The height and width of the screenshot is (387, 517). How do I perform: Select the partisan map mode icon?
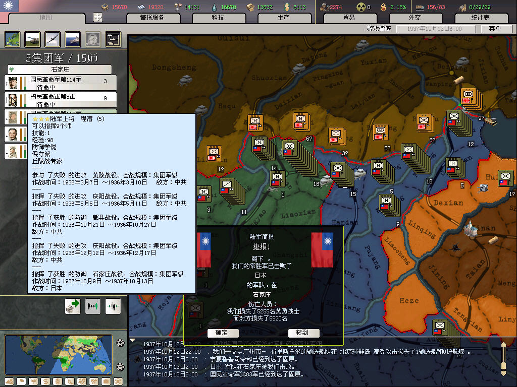(x=70, y=381)
